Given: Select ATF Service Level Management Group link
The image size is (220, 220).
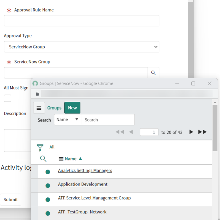Looking at the screenshot, I should (x=94, y=198).
